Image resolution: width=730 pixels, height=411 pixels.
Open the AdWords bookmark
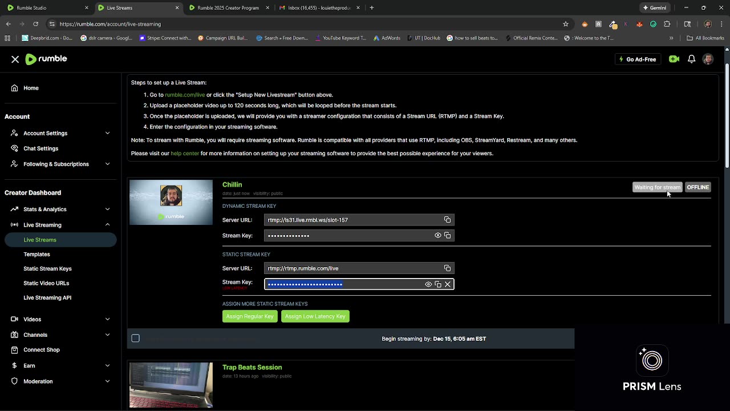click(x=387, y=38)
